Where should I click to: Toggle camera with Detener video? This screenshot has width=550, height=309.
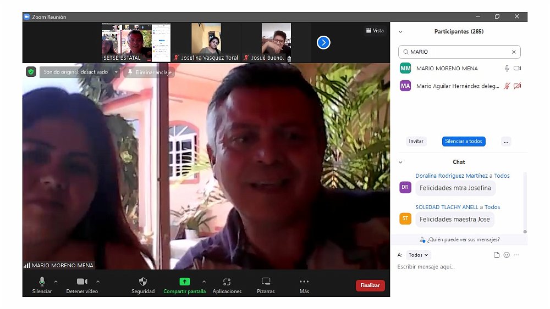(x=82, y=282)
